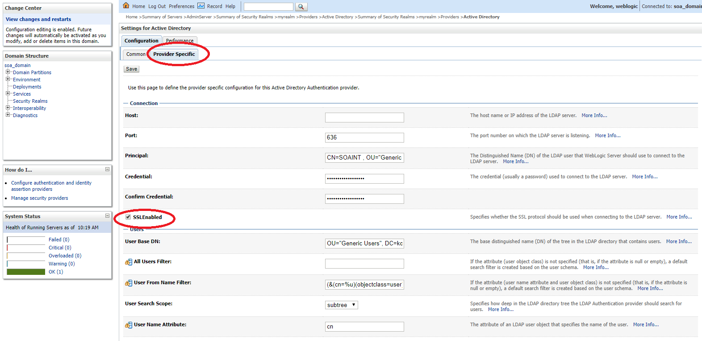
Task: Click the Manage security providers link
Action: pyautogui.click(x=40, y=198)
